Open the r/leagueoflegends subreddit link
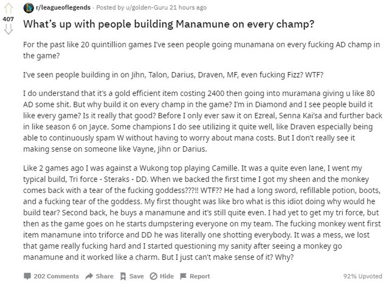 click(60, 8)
